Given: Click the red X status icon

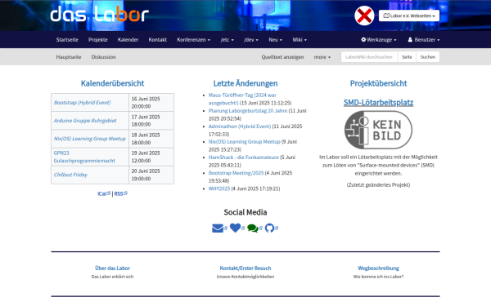Looking at the screenshot, I should click(364, 16).
